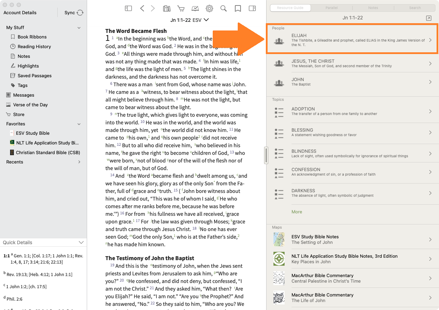
Task: Open settings gear icon
Action: (x=209, y=9)
